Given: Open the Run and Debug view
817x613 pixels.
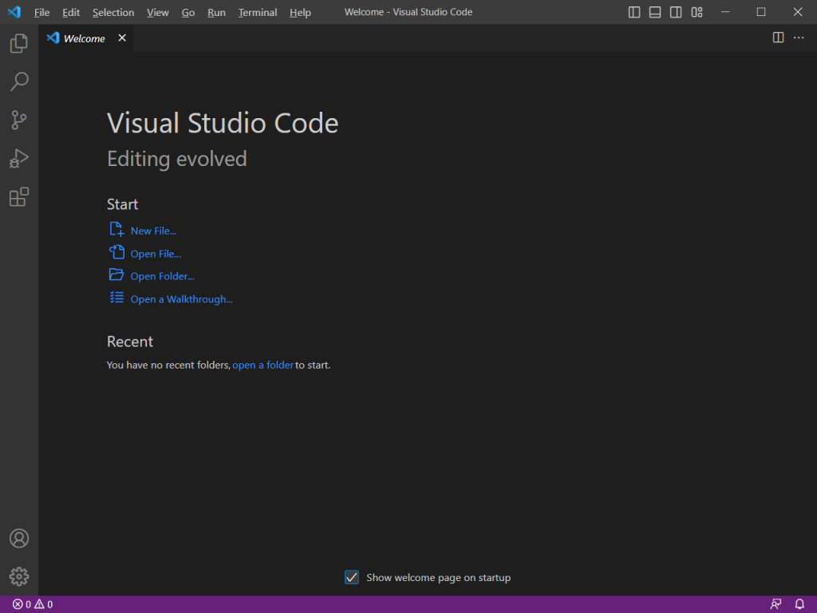Looking at the screenshot, I should pyautogui.click(x=19, y=159).
